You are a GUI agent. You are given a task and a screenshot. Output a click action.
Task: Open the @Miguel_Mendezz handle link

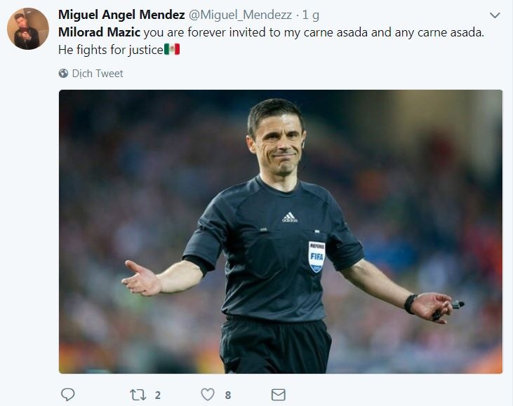pos(240,15)
